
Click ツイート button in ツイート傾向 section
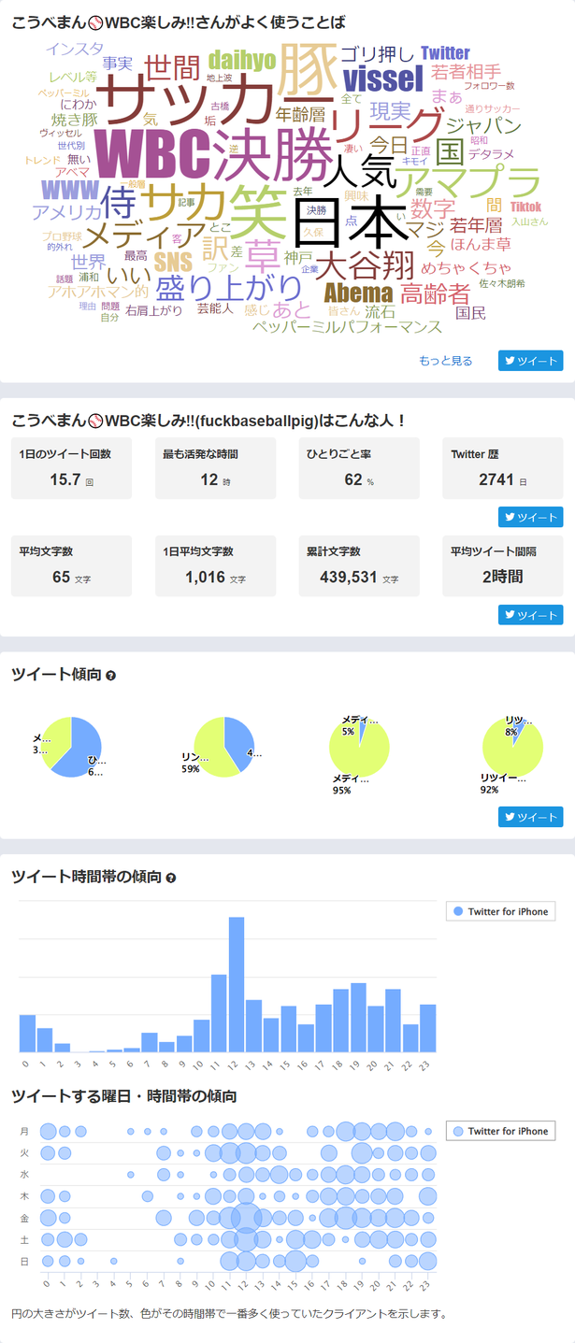pos(530,817)
